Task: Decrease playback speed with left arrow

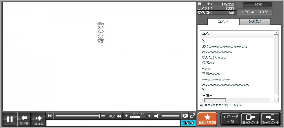Action: [x=126, y=116]
